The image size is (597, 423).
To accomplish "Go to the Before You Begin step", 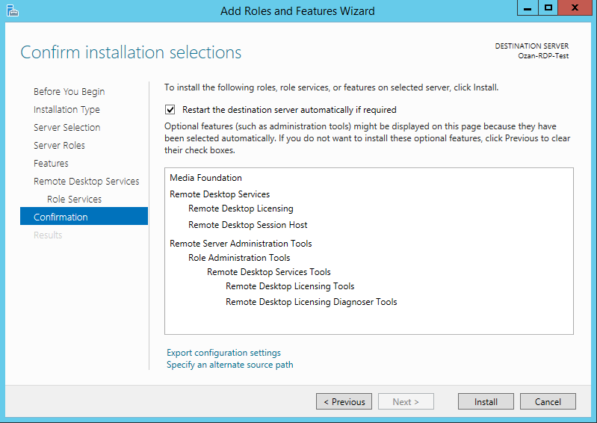I will 69,92.
